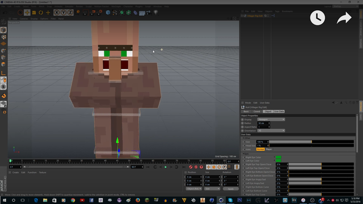The height and width of the screenshot is (204, 363).
Task: Switch to the Basic attribute tab
Action: pos(246,112)
